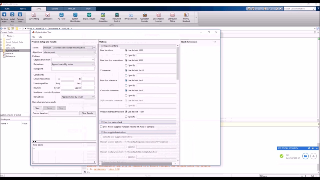Viewport: 320px width, 180px height.
Task: Switch to the PLOTS tab
Action: tap(23, 9)
